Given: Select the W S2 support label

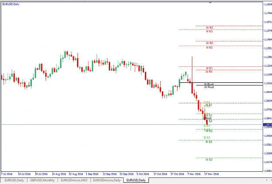Looking at the screenshot, I should (x=209, y=131).
